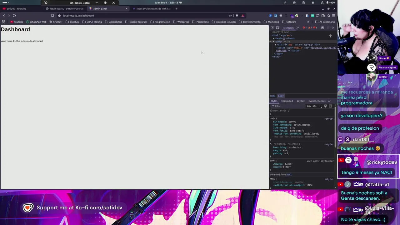Open the YouTube bookmark
This screenshot has height=225, width=400.
[17, 22]
